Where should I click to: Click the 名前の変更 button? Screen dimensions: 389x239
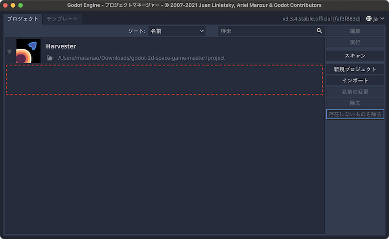(355, 92)
